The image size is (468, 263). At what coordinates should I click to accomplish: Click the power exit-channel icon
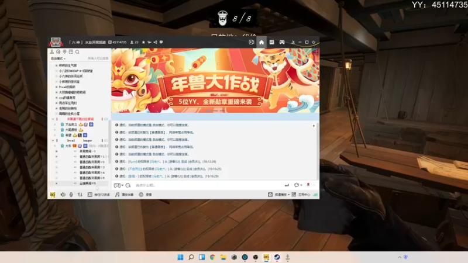click(x=314, y=42)
